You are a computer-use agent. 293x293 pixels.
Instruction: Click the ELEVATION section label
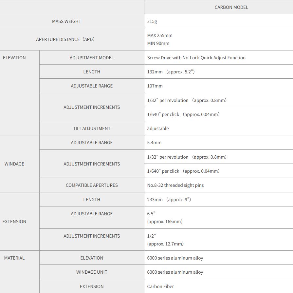pos(14,58)
